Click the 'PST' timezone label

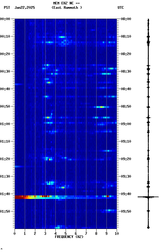pyautogui.click(x=7, y=8)
